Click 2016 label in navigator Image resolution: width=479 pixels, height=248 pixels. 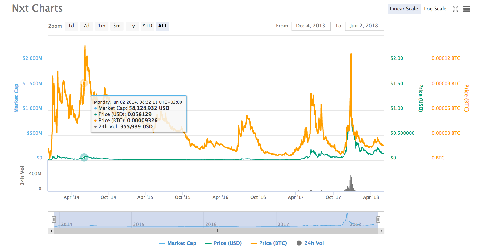tap(211, 225)
